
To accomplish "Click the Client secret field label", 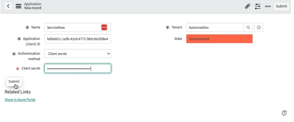I will pos(31,68).
